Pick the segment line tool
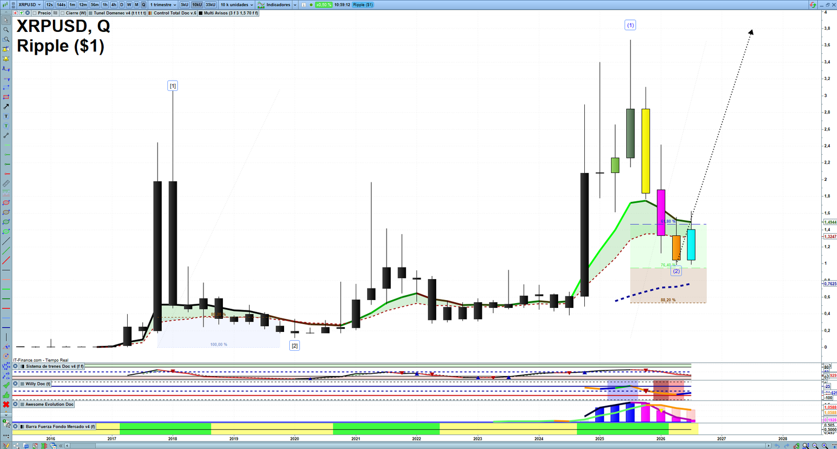 (6, 135)
